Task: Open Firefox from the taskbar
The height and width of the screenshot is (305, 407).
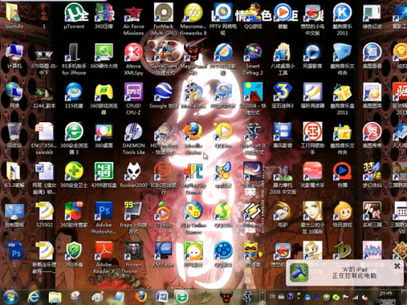Action: (141, 297)
